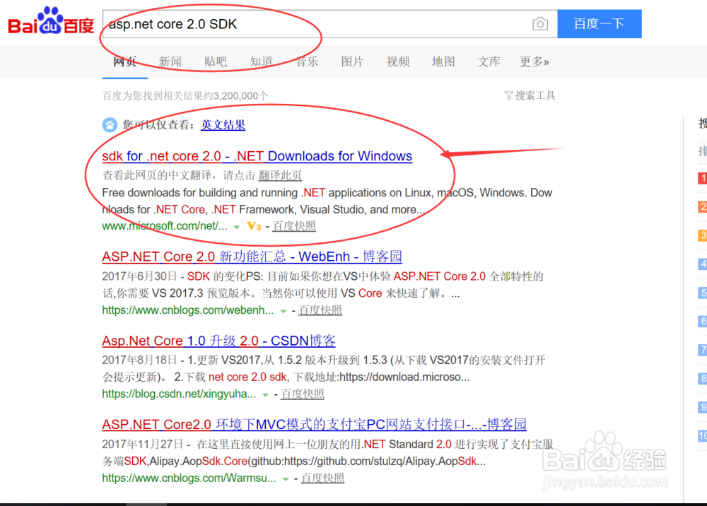Open rank 3 in sidebar hot list
The image size is (707, 506).
(703, 235)
